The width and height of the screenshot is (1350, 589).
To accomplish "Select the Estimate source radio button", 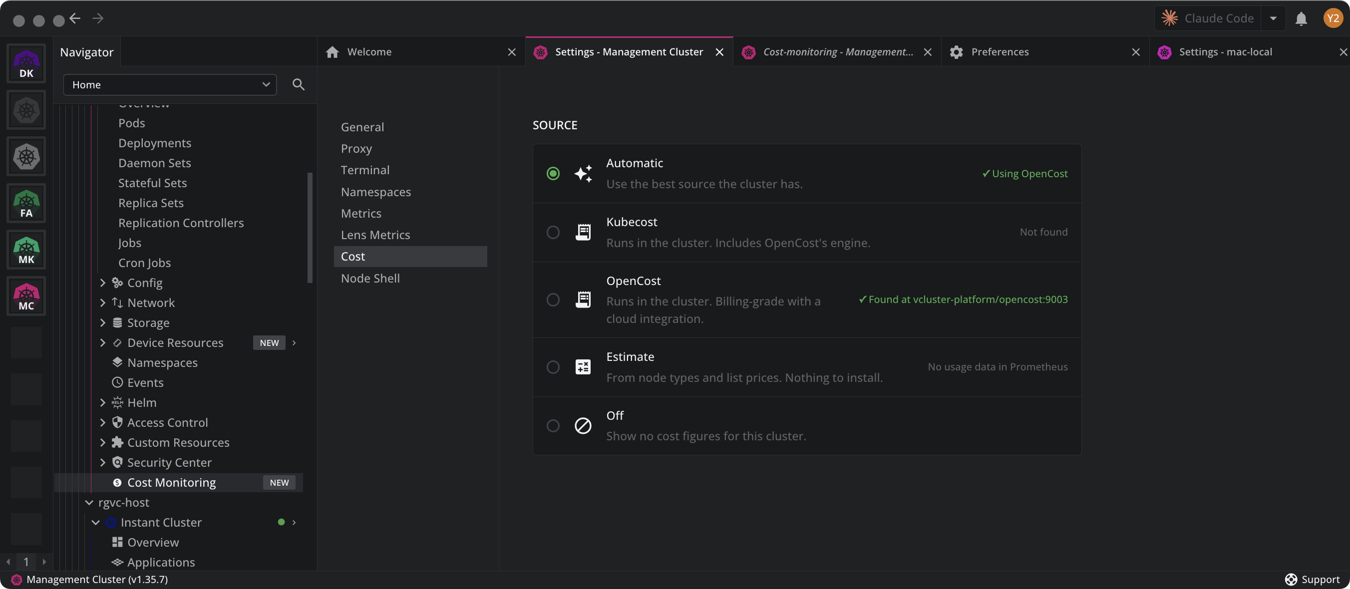I will 553,367.
